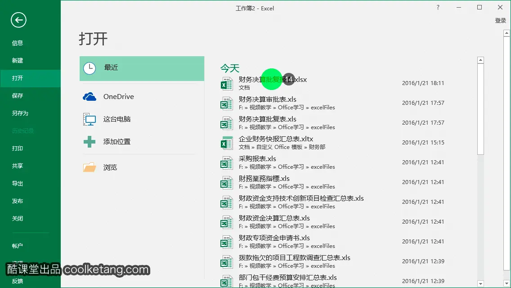Click Excel icon of 财务决算批复表.xls
511x288 pixels.
click(227, 123)
